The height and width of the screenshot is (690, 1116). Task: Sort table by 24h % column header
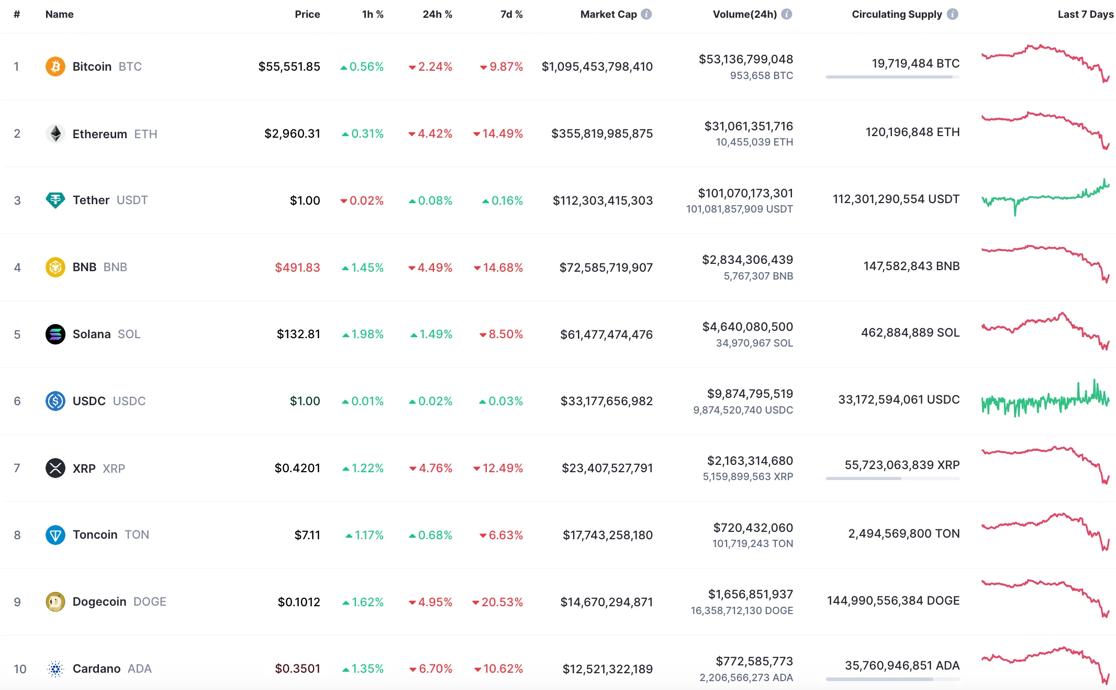[x=437, y=14]
